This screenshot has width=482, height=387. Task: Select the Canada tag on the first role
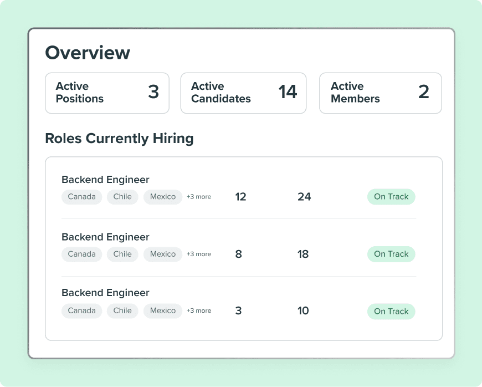(81, 196)
